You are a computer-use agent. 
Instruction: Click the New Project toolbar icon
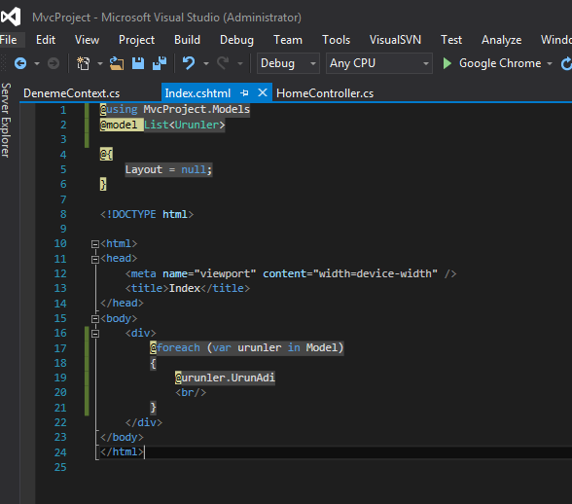point(84,63)
